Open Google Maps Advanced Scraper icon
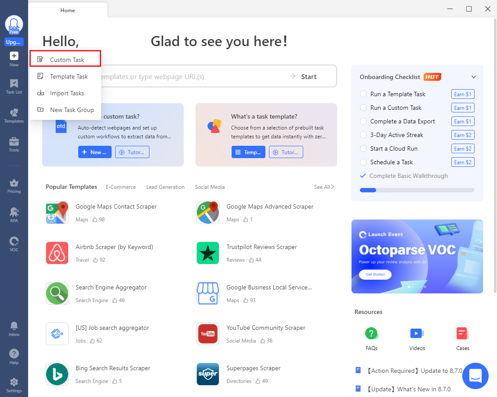The width and height of the screenshot is (497, 397). click(208, 213)
